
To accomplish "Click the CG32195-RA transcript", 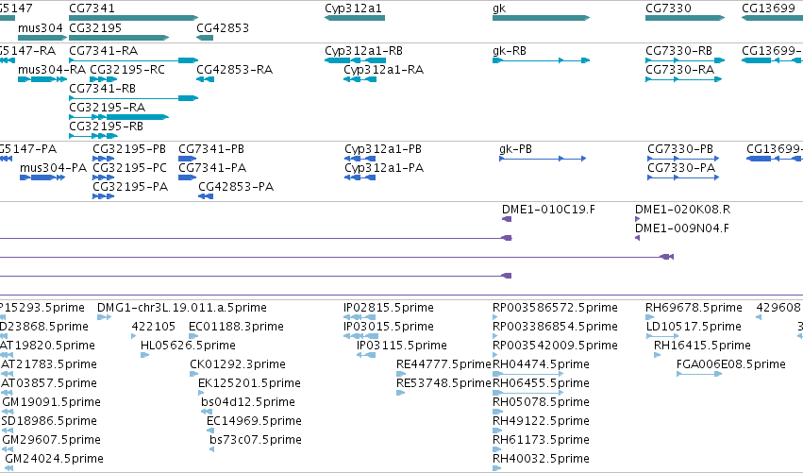I will pos(119,117).
